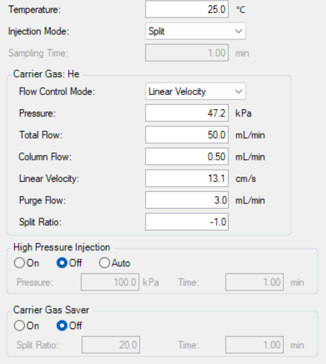Click the Total Flow input field
This screenshot has height=364, width=326.
click(x=187, y=134)
